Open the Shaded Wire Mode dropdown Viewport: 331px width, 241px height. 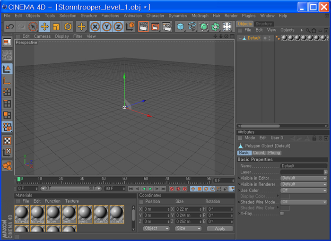[304, 202]
